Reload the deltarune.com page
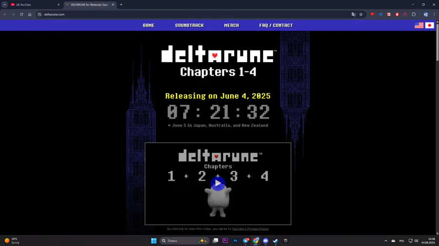The image size is (439, 246). [x=21, y=15]
